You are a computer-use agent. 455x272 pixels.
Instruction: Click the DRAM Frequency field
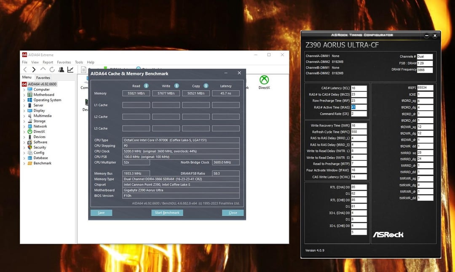pyautogui.click(x=425, y=70)
